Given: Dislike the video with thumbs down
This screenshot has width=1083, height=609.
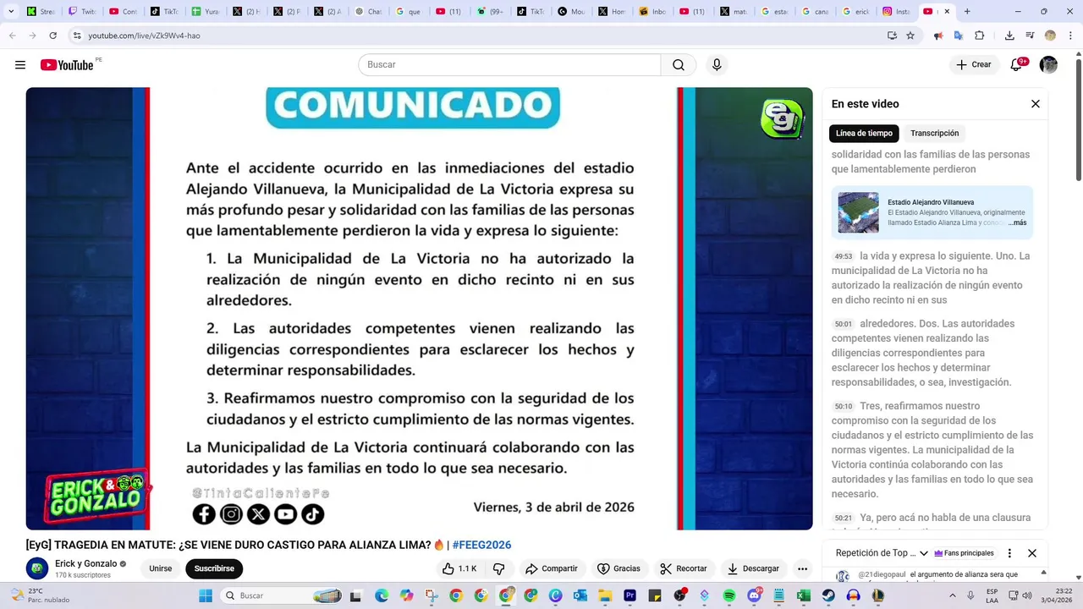Looking at the screenshot, I should tap(498, 569).
